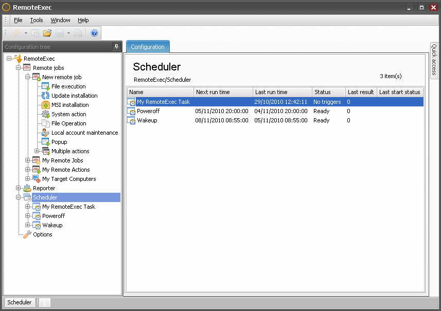
Task: Click the Options wrench icon
Action: point(27,234)
